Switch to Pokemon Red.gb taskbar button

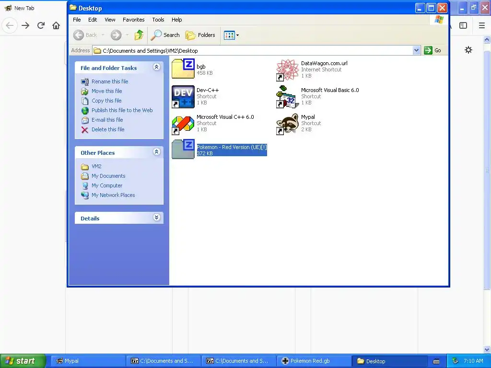[x=314, y=361]
